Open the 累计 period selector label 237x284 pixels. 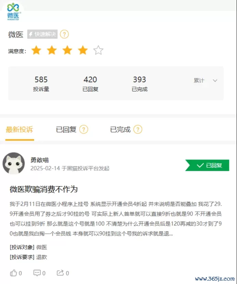pos(199,80)
